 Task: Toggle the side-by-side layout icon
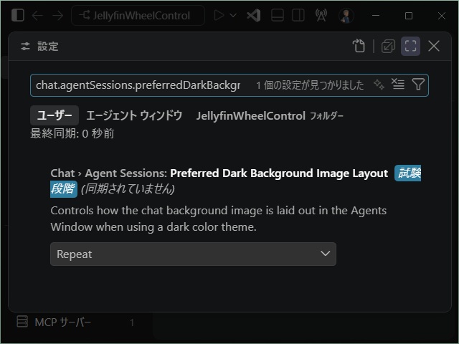(298, 15)
